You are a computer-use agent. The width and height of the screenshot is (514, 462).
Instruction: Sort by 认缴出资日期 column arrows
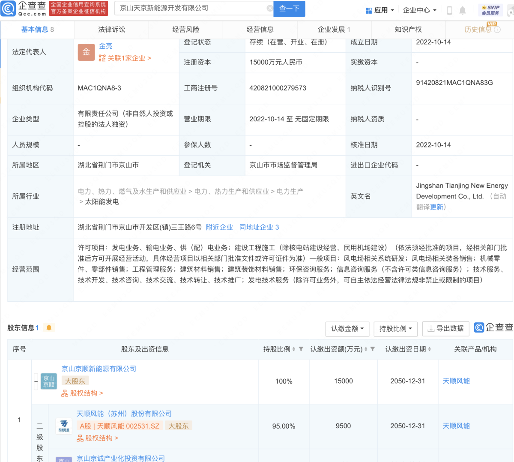pos(430,349)
